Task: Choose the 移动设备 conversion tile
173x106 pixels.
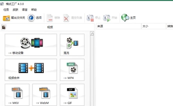Action: 31,45
